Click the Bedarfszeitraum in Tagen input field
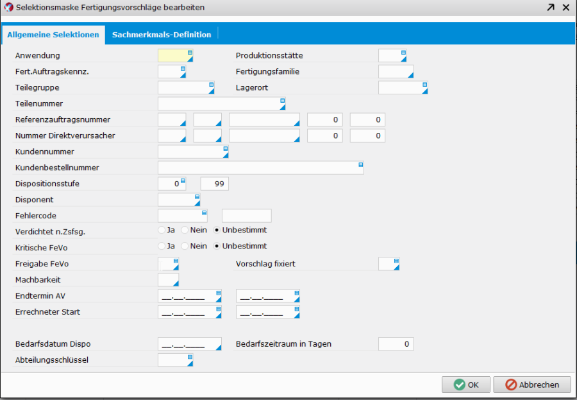Screen dimensions: 577x400 click(x=396, y=344)
